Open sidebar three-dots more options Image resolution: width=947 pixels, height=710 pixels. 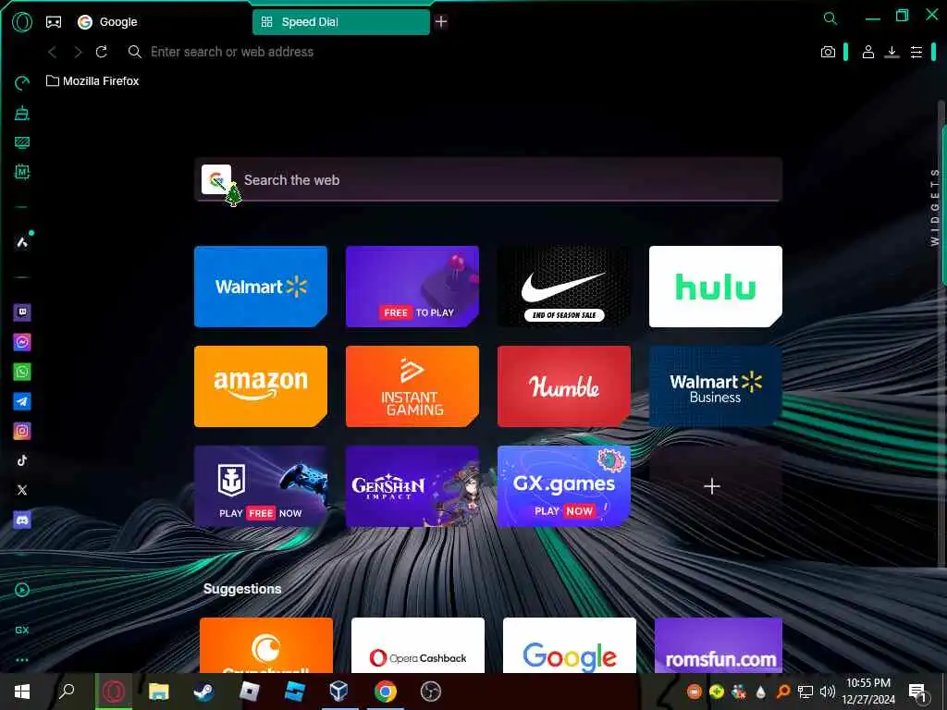[22, 660]
